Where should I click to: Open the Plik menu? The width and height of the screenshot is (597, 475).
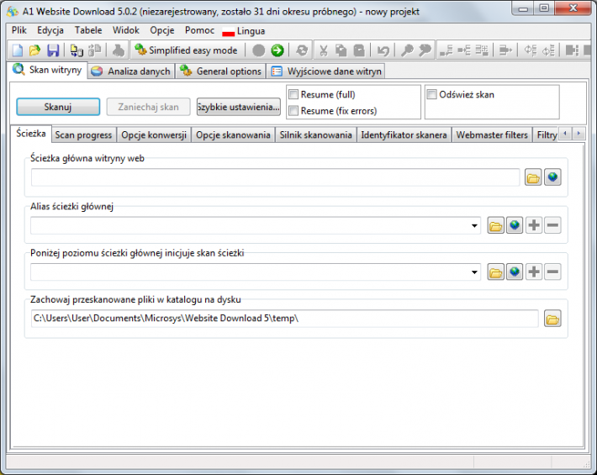(19, 30)
